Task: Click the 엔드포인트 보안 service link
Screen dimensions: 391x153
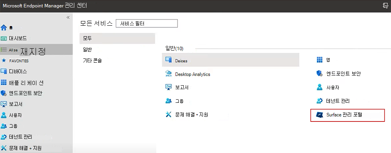Action: coord(343,74)
